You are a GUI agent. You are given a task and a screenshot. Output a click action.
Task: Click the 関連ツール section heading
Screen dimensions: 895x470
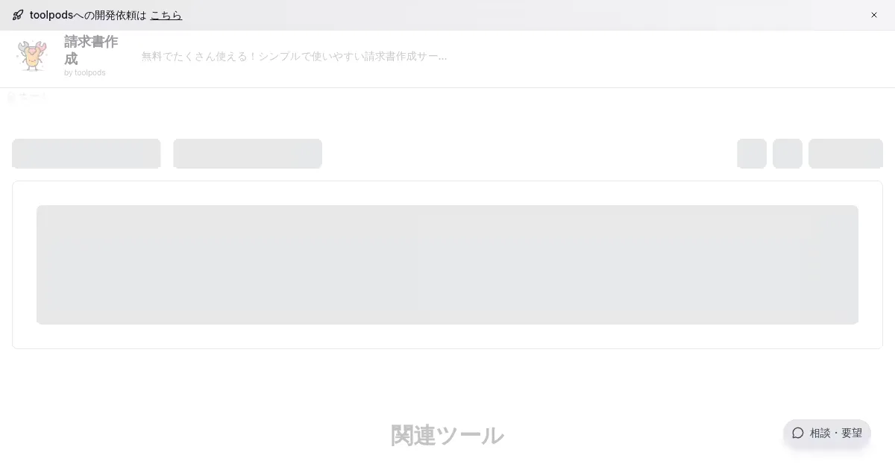click(x=447, y=436)
